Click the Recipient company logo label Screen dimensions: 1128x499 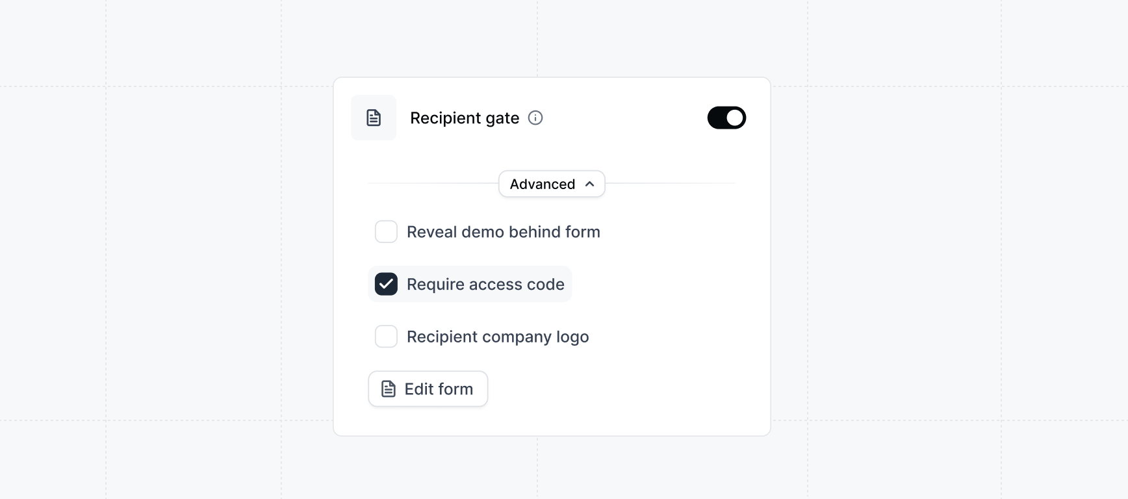498,337
